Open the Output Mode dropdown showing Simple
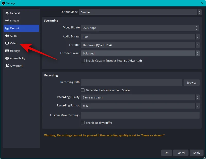This screenshot has width=206, height=159. [140, 12]
